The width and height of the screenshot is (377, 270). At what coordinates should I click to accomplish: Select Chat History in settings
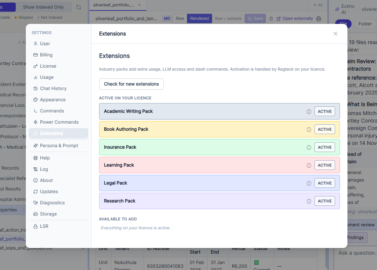tap(58, 89)
